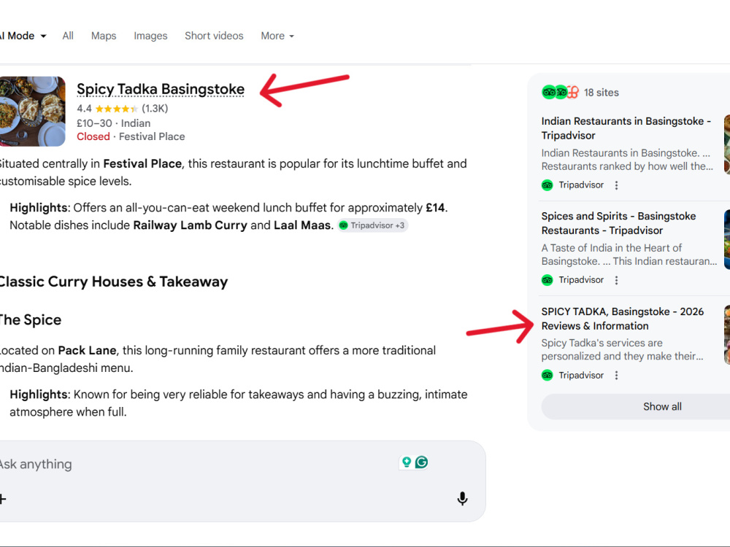Open options menu for SPICY TADKA result
Image resolution: width=730 pixels, height=547 pixels.
point(616,376)
